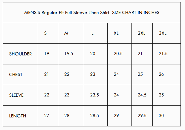Click shoulder value 19.5 for size M
Screen dimensions: 185x130
(68, 54)
